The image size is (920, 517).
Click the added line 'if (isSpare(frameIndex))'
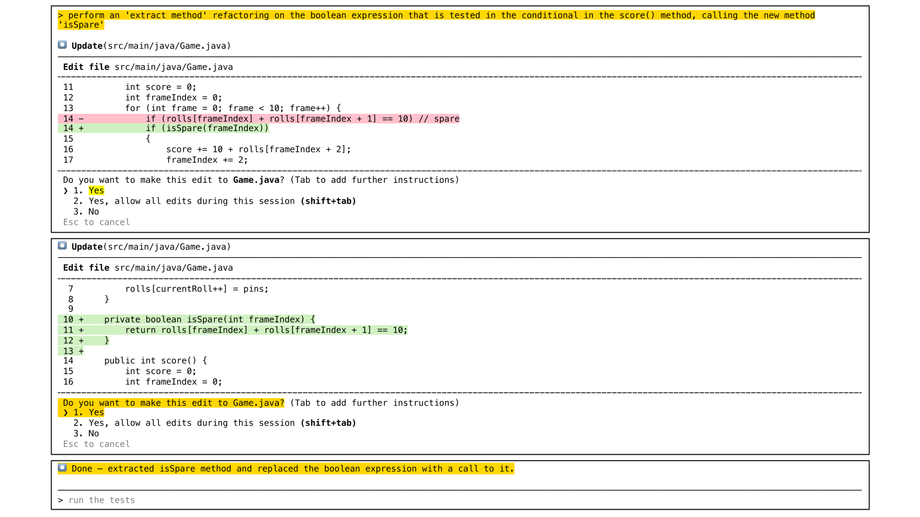pyautogui.click(x=207, y=128)
